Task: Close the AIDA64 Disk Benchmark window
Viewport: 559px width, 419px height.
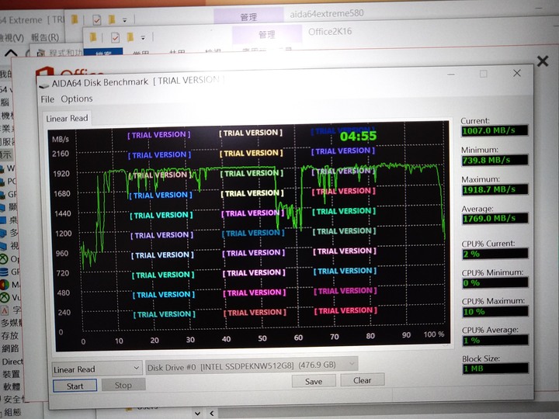Action: coord(517,73)
